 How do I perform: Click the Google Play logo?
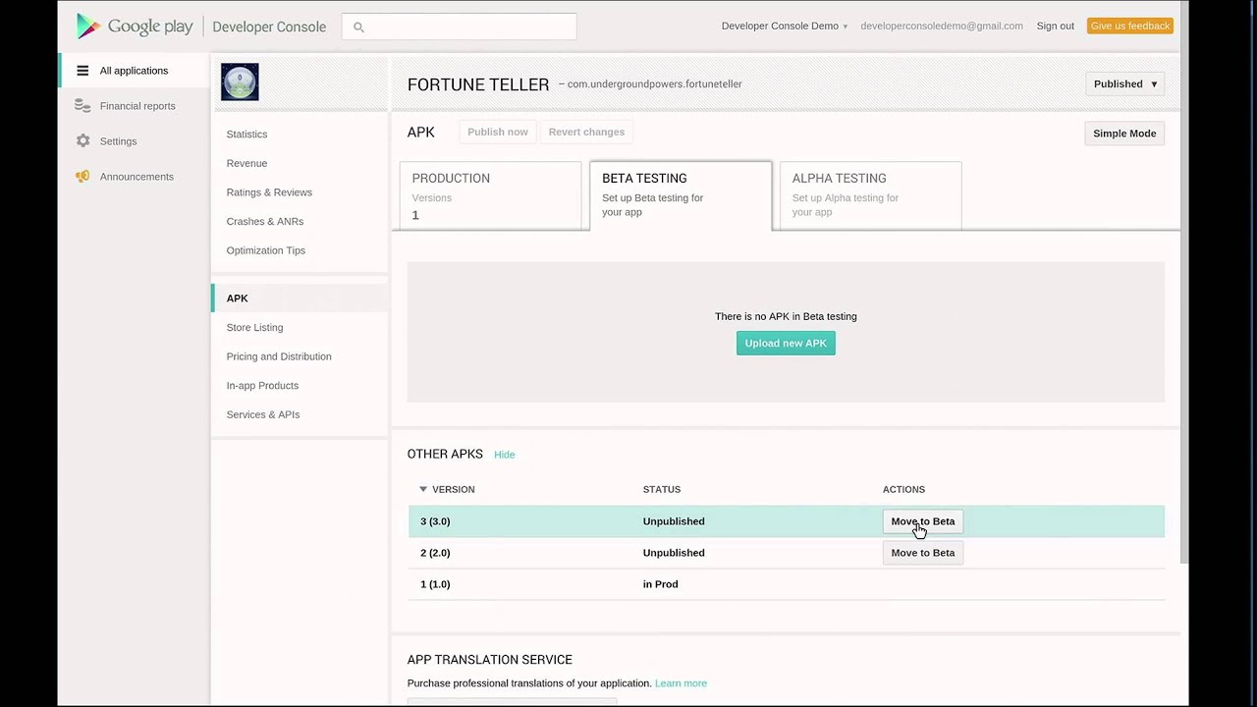click(x=135, y=27)
